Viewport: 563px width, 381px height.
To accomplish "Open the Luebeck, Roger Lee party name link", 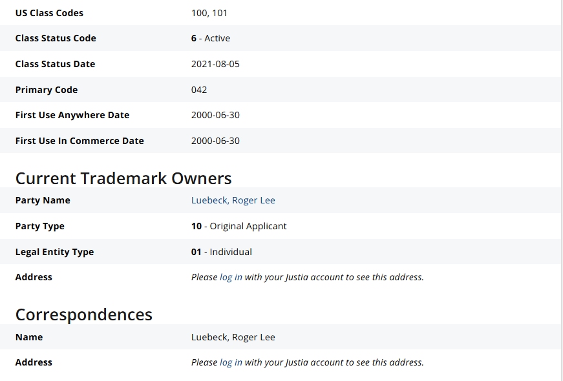I will point(233,200).
